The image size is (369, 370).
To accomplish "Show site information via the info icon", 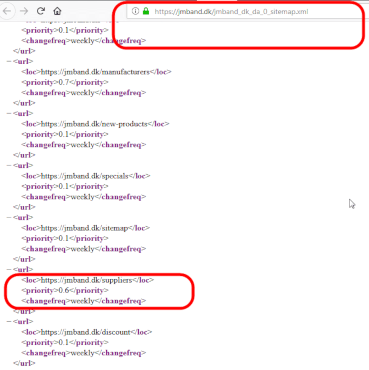I will pyautogui.click(x=135, y=11).
